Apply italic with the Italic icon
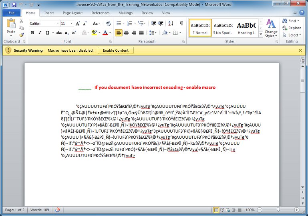Image resolution: width=308 pixels, height=216 pixels. pos(40,33)
